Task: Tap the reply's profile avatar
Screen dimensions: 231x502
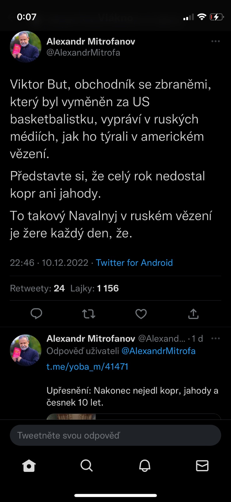Action: [x=26, y=350]
